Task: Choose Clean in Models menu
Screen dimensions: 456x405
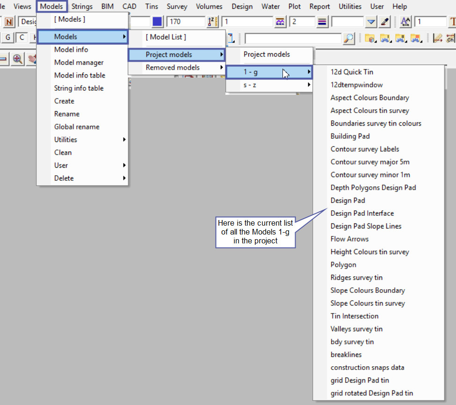Action: coord(63,153)
